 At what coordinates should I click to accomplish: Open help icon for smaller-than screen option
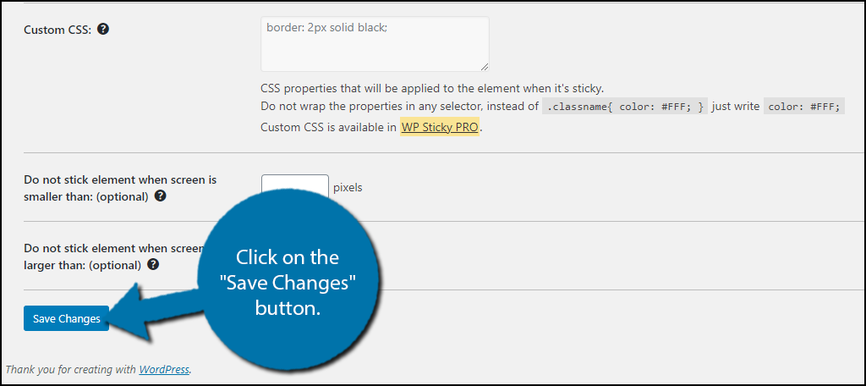(160, 196)
